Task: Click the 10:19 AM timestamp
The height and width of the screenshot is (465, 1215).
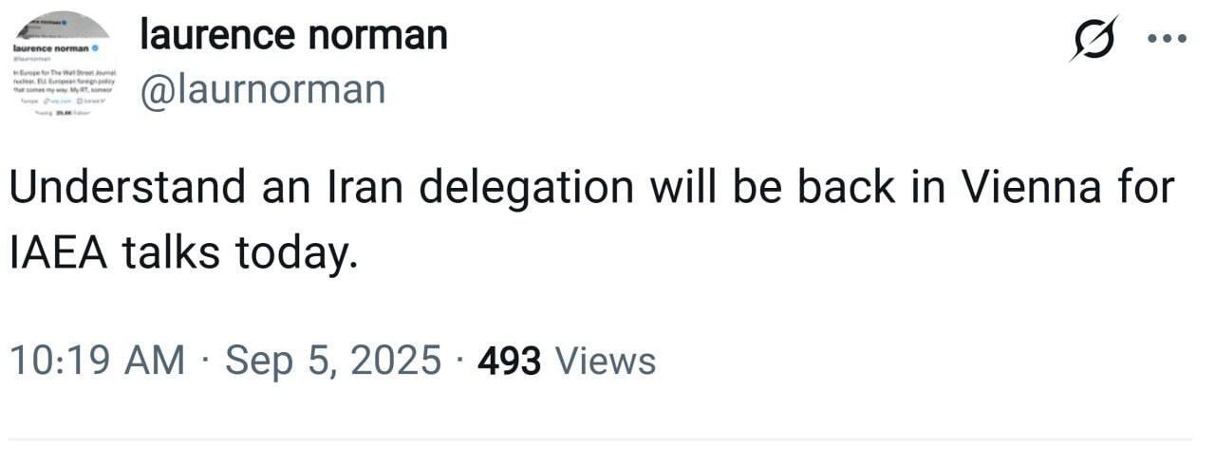Action: click(x=97, y=362)
